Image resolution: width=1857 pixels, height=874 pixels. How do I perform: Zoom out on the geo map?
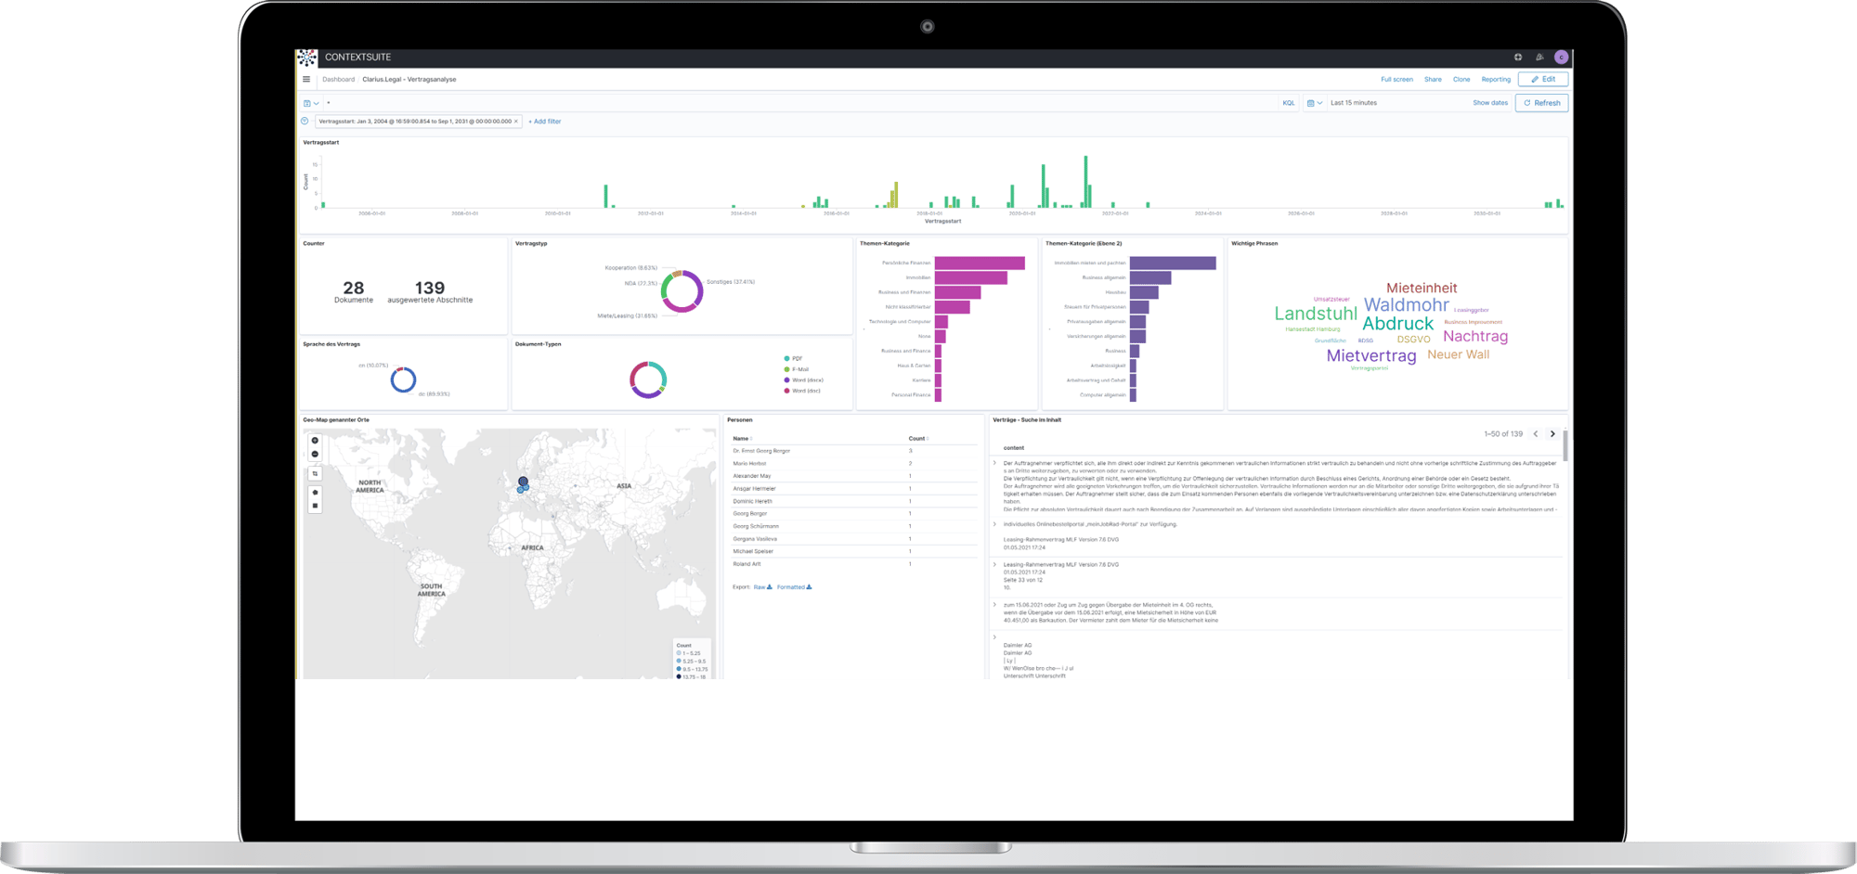[315, 454]
